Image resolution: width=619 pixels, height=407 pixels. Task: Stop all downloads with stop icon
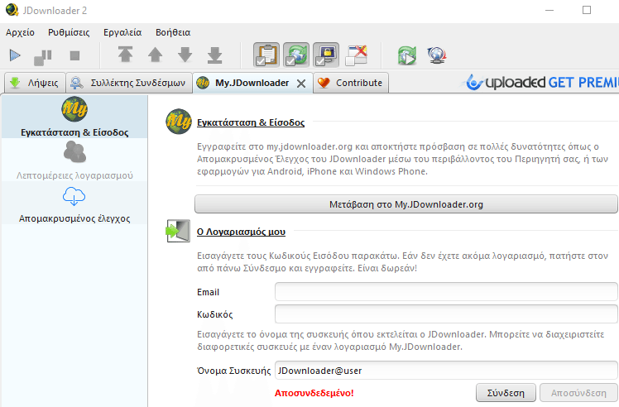(74, 55)
